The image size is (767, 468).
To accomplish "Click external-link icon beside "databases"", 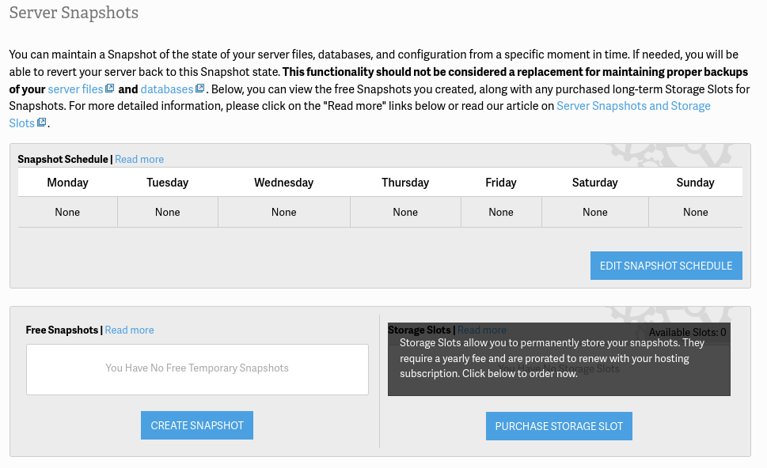I will [x=200, y=89].
